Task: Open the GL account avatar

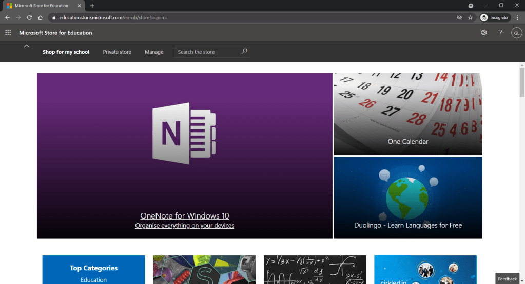Action: (x=516, y=33)
